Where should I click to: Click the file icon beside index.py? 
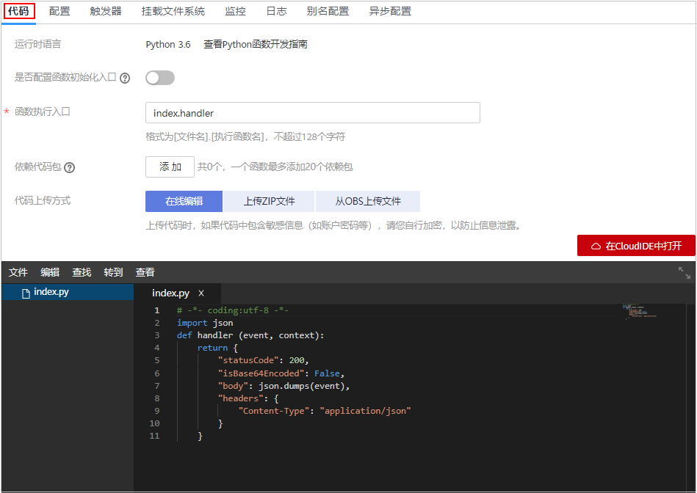[26, 293]
